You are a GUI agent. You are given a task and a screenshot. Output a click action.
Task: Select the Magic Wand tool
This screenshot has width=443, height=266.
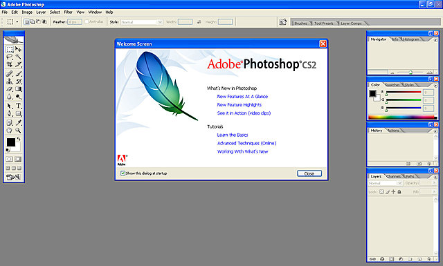(19, 57)
